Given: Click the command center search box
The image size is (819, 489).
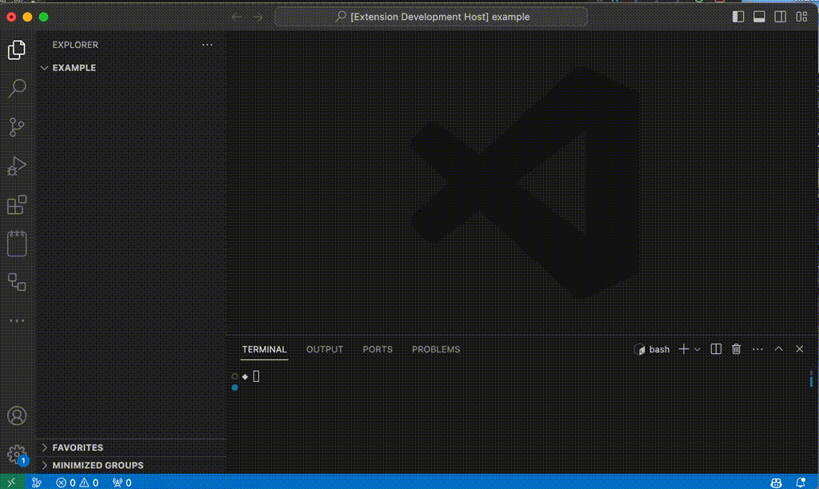Looking at the screenshot, I should (431, 18).
